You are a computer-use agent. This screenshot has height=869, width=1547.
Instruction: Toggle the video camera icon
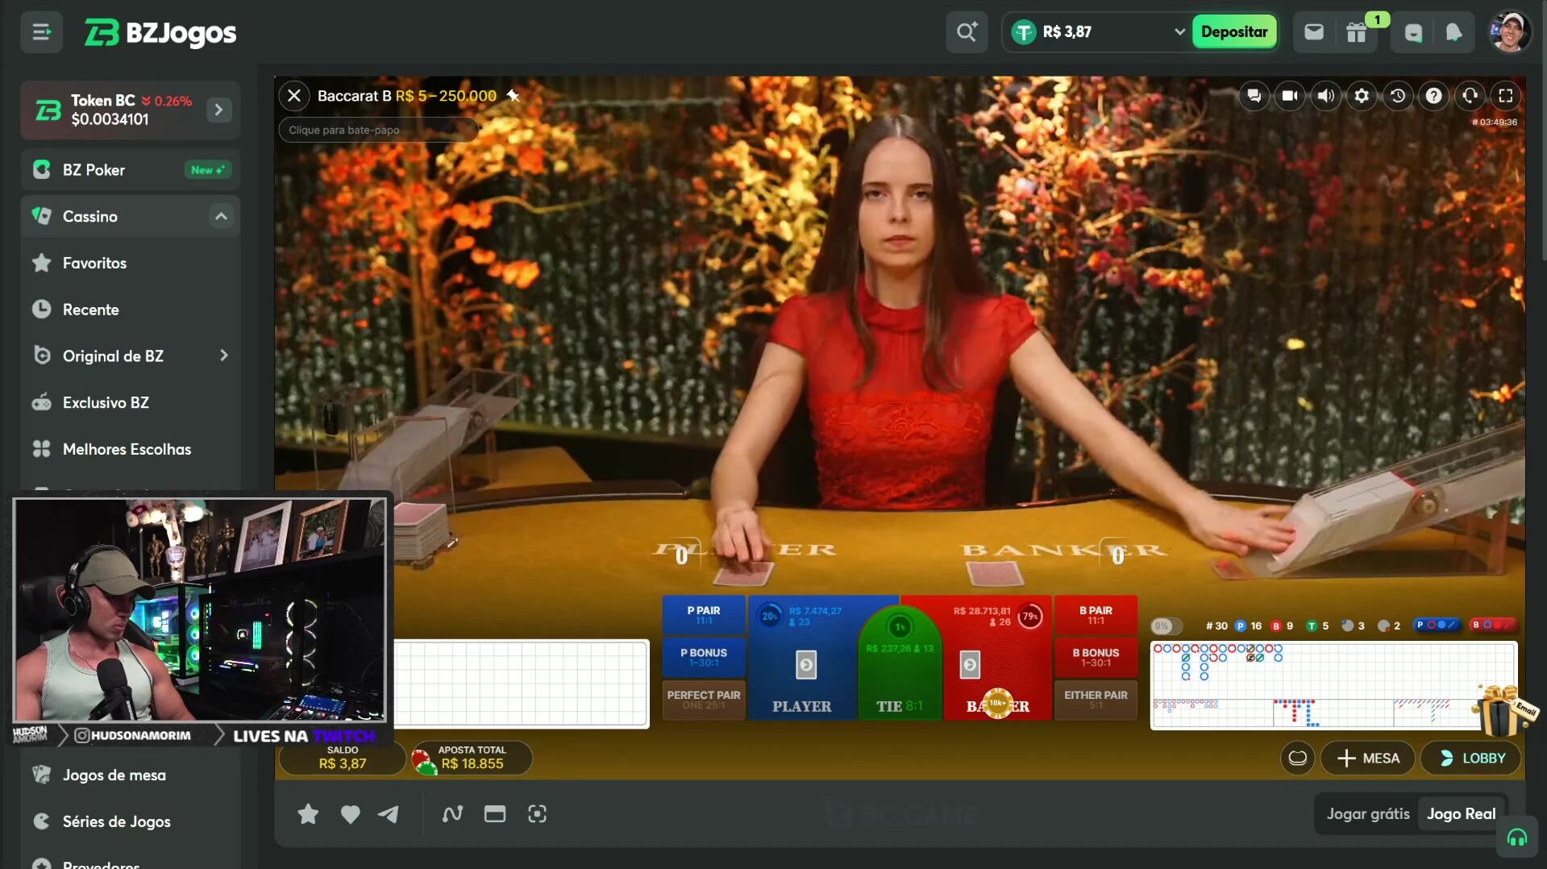(1290, 96)
